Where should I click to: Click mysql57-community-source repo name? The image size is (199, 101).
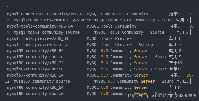coord(42,81)
